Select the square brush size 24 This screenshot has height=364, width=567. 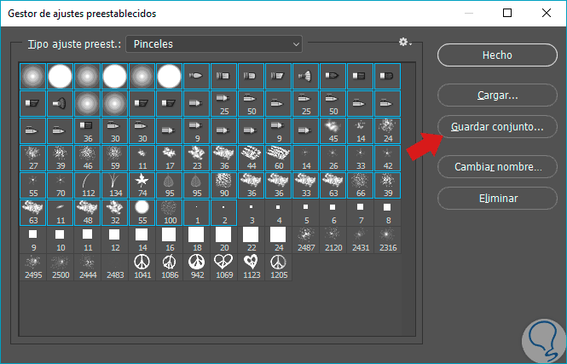(278, 238)
